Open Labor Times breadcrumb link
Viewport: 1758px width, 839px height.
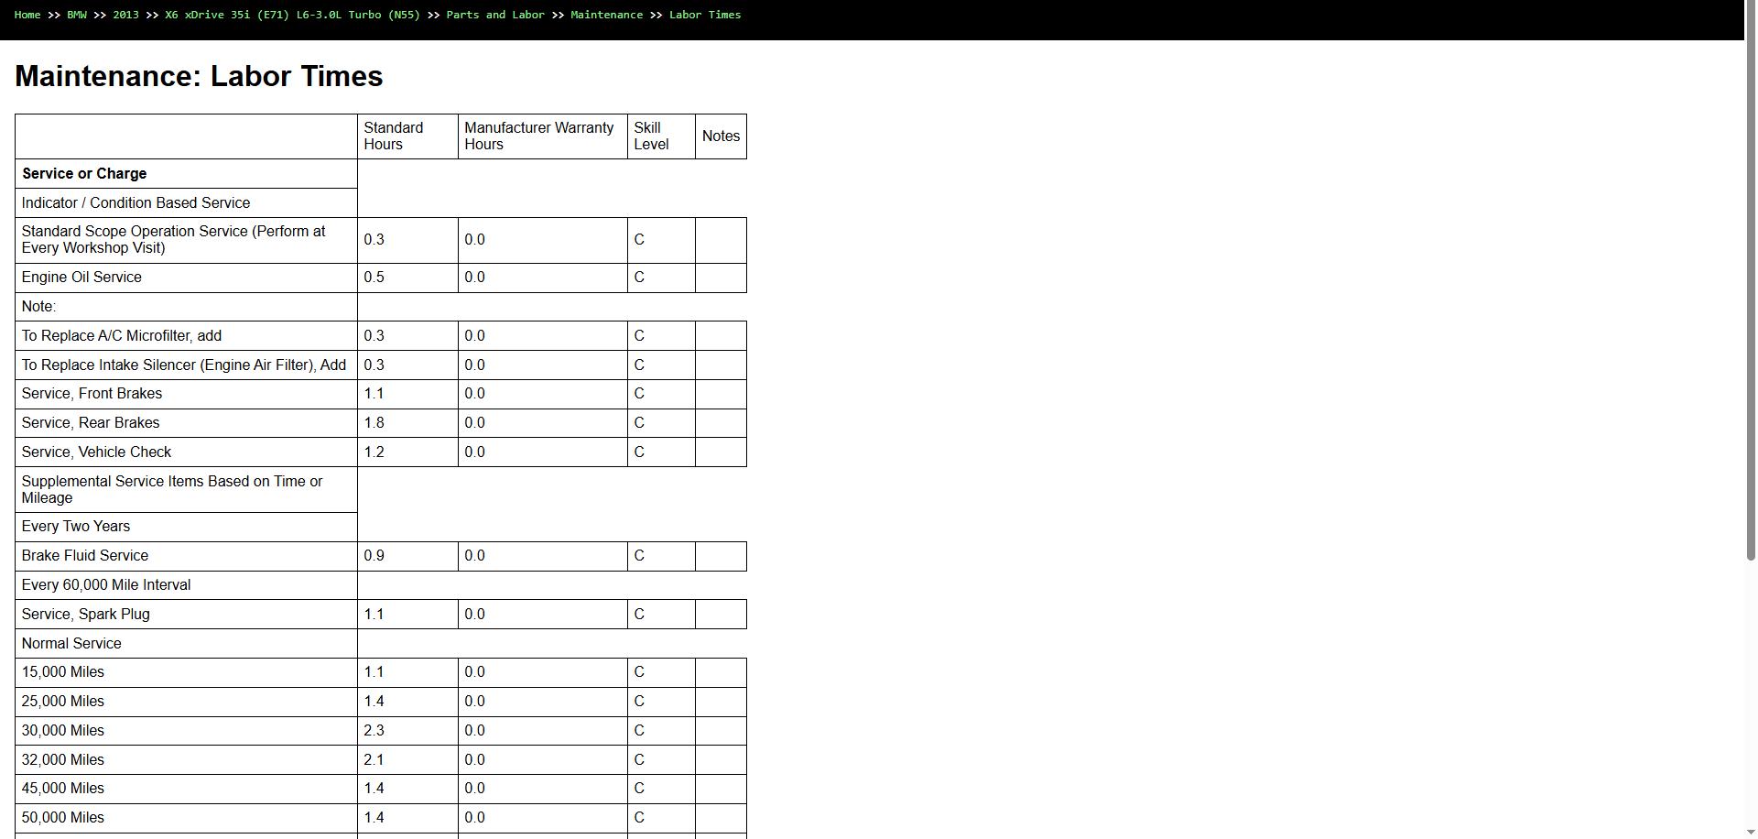click(705, 15)
